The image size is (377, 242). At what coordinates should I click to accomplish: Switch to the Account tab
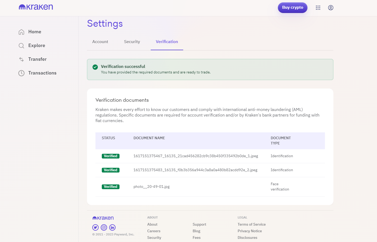pyautogui.click(x=100, y=42)
